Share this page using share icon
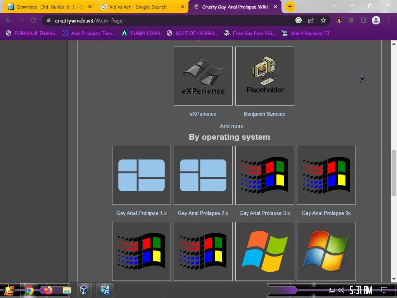Image resolution: width=397 pixels, height=298 pixels. [311, 20]
